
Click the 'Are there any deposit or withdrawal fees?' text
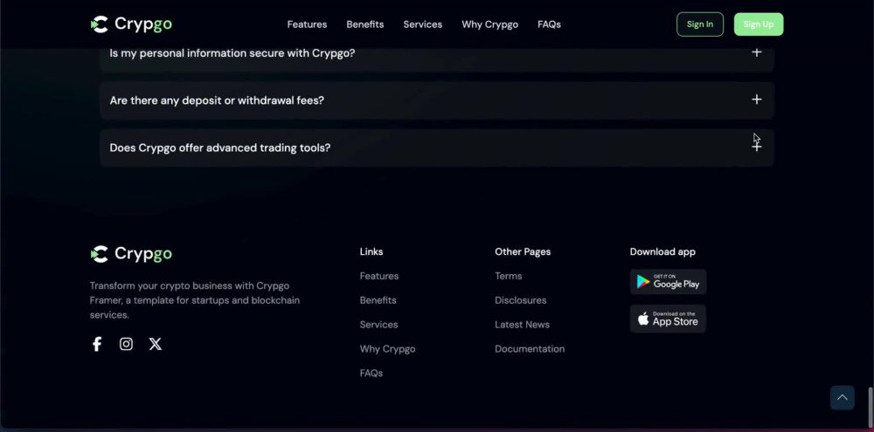(216, 100)
